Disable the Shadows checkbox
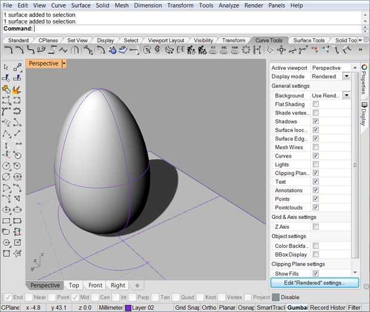370x312 pixels. point(316,121)
